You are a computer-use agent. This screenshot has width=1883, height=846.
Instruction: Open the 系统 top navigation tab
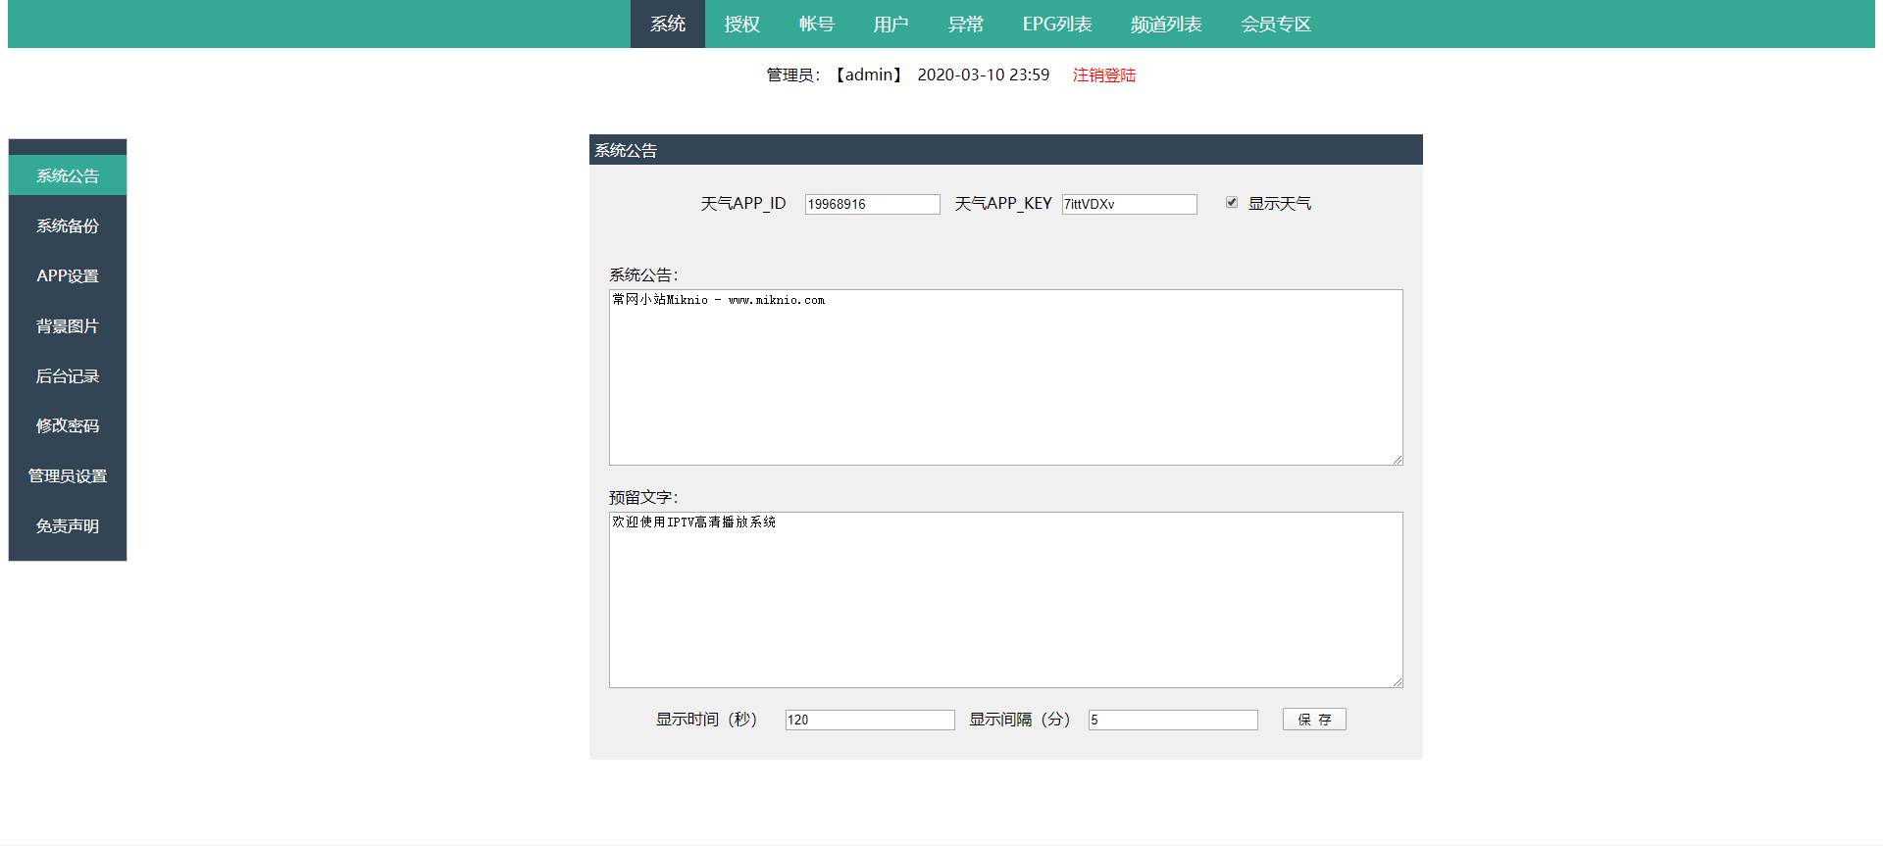pos(667,24)
